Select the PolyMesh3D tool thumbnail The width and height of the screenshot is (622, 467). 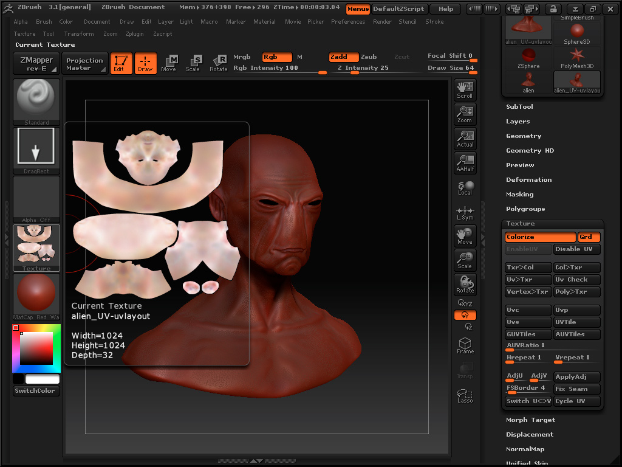point(576,58)
